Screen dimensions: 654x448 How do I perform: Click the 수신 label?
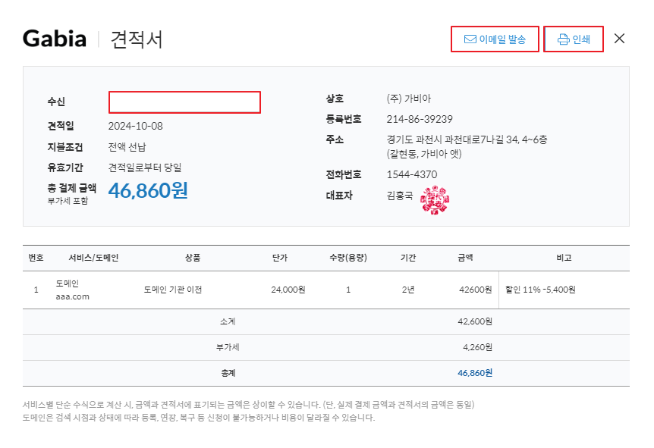(x=56, y=102)
